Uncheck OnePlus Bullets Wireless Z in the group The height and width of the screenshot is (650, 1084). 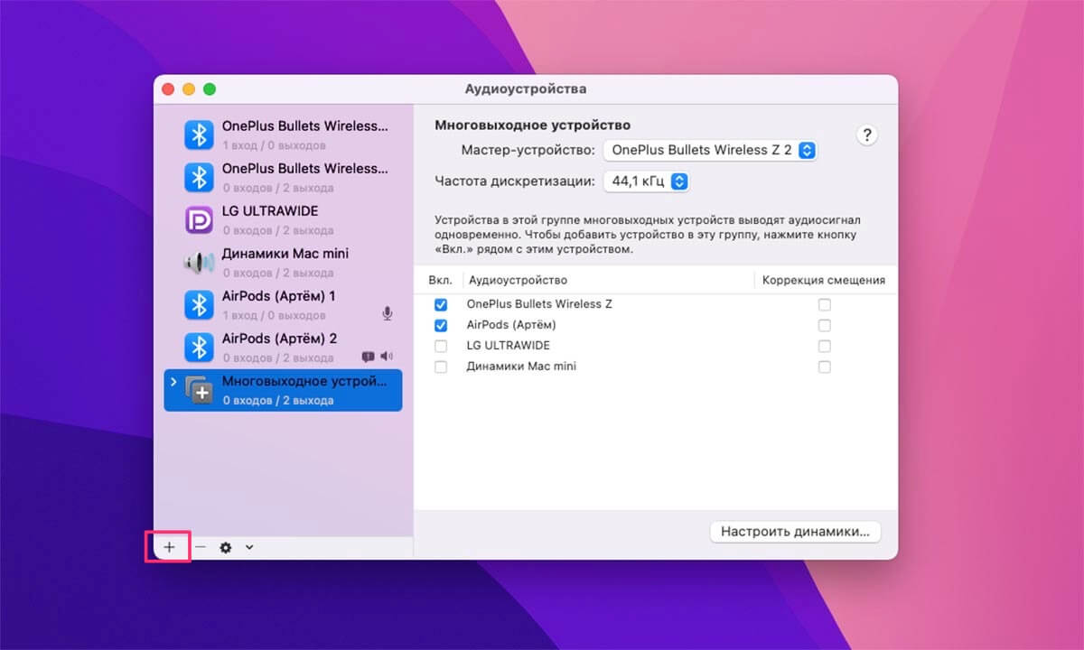441,304
